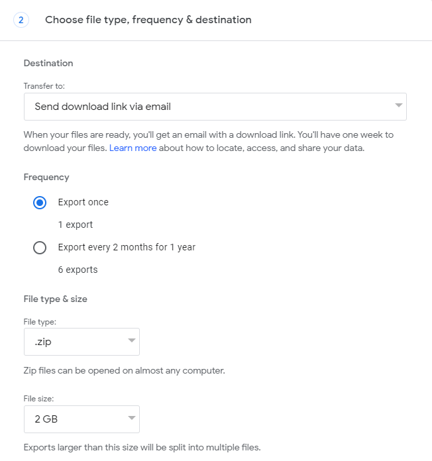432x461 pixels.
Task: Click the "Export once" label text
Action: tap(83, 202)
